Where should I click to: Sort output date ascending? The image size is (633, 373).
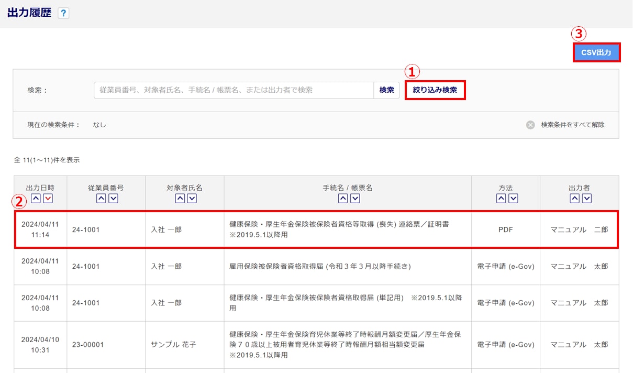(35, 199)
